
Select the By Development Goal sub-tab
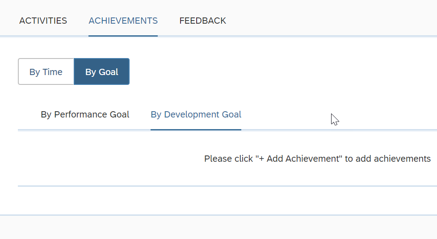pos(196,114)
